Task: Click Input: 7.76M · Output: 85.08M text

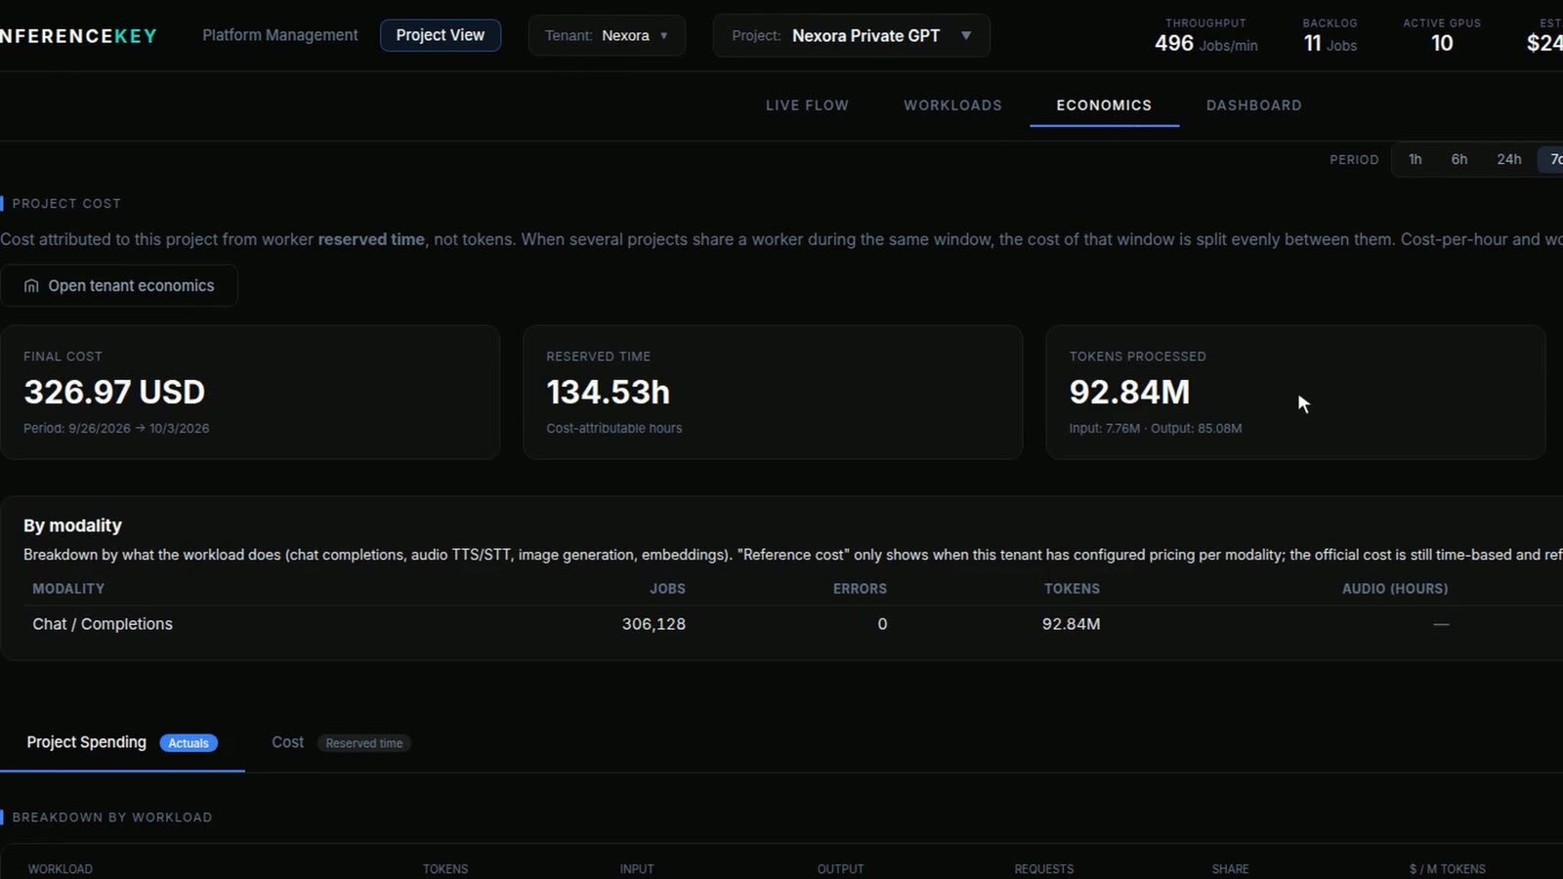Action: click(x=1156, y=429)
